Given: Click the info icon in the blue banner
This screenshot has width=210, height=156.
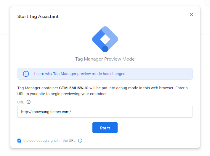Looking at the screenshot, I should [x=26, y=74].
